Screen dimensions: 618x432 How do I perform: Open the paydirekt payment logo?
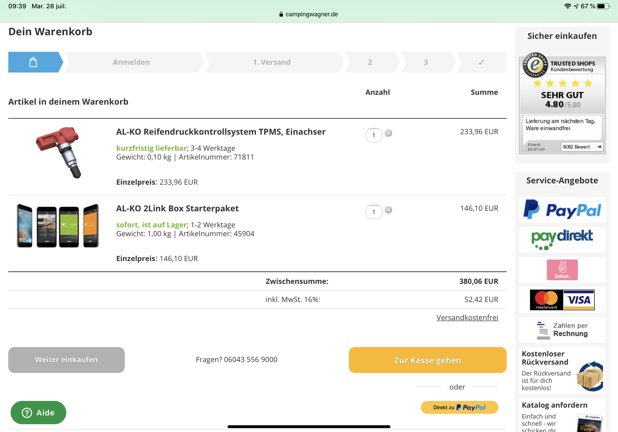[562, 239]
